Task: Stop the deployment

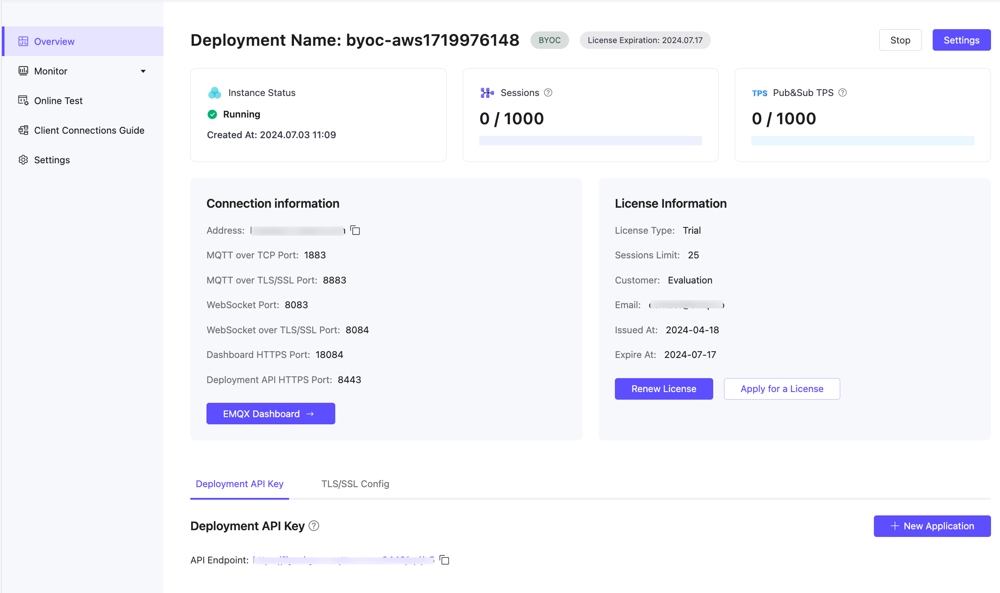Action: (900, 40)
